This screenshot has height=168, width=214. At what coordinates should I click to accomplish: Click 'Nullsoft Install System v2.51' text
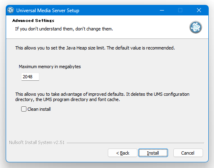37,142
